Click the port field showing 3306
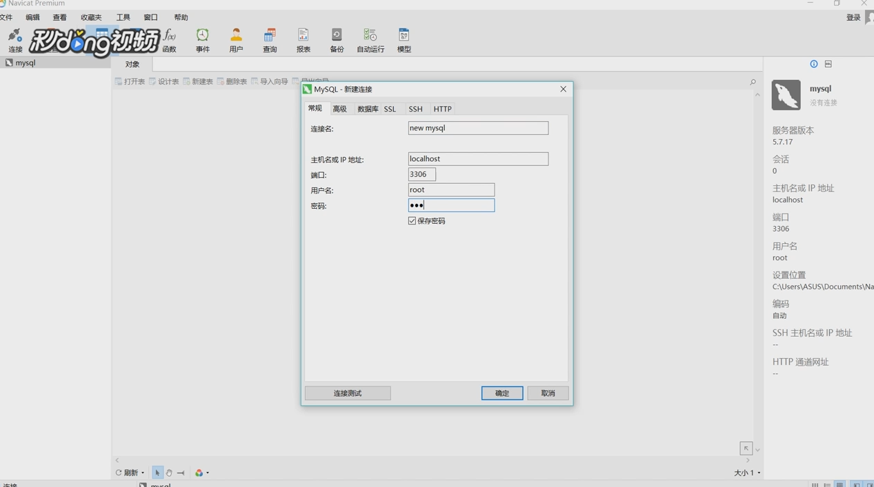The width and height of the screenshot is (874, 487). click(421, 174)
